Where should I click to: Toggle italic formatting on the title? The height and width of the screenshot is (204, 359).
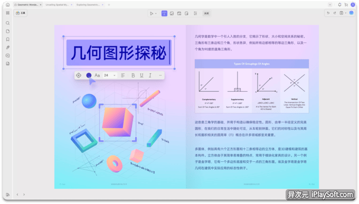pos(150,75)
